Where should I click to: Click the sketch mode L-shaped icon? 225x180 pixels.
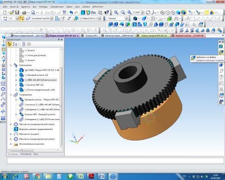(57, 19)
